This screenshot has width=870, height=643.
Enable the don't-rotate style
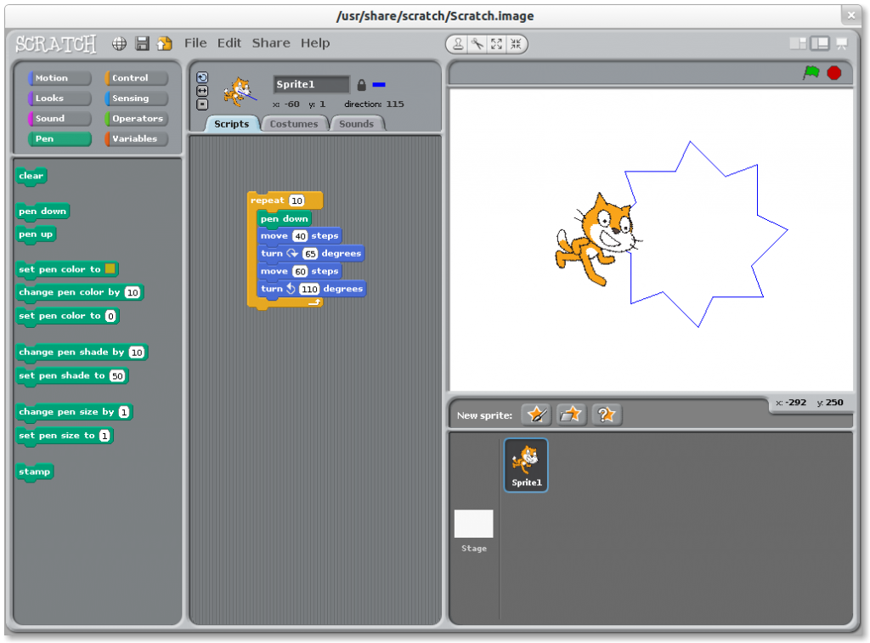(x=202, y=104)
